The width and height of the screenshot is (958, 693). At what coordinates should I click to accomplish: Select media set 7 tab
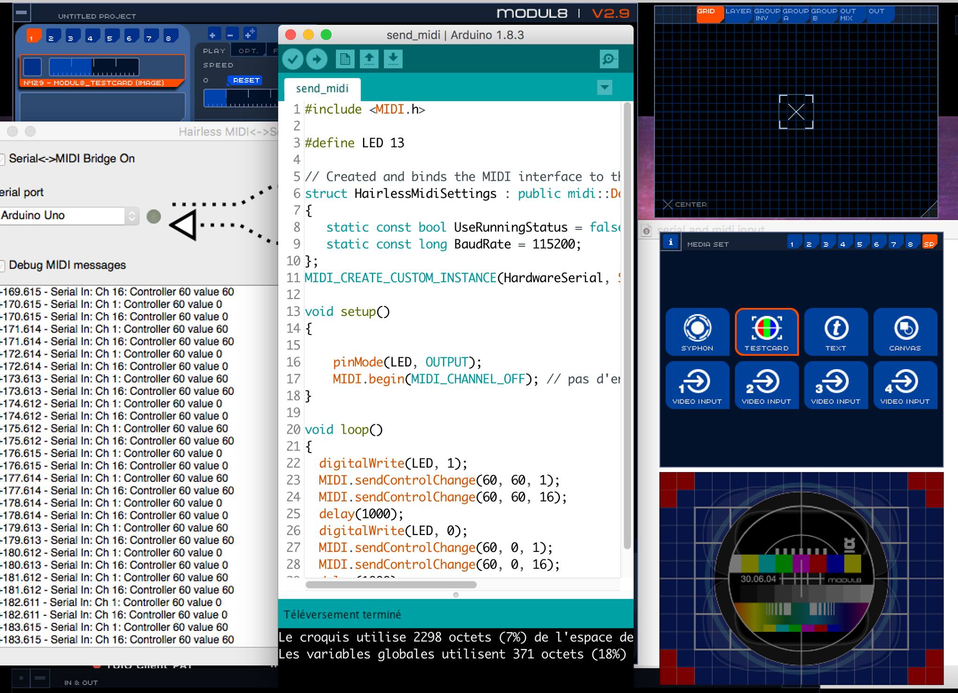[895, 243]
